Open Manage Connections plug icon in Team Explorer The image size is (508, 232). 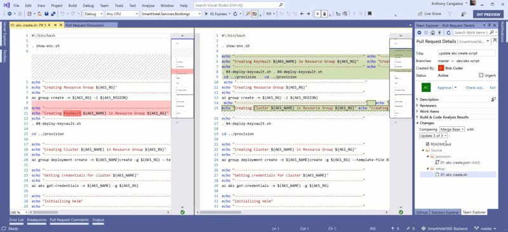pos(439,33)
